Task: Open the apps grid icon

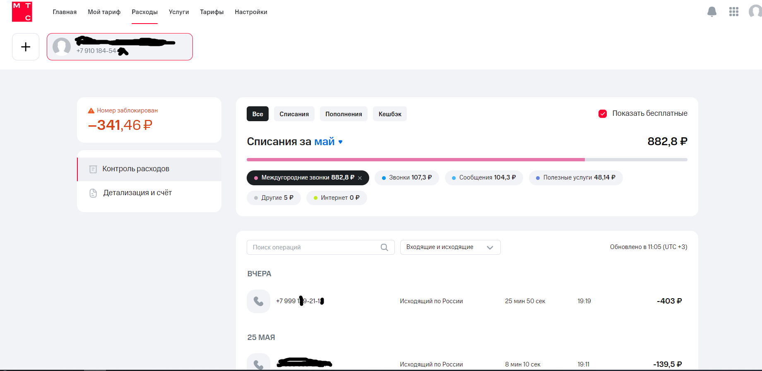Action: [x=734, y=12]
